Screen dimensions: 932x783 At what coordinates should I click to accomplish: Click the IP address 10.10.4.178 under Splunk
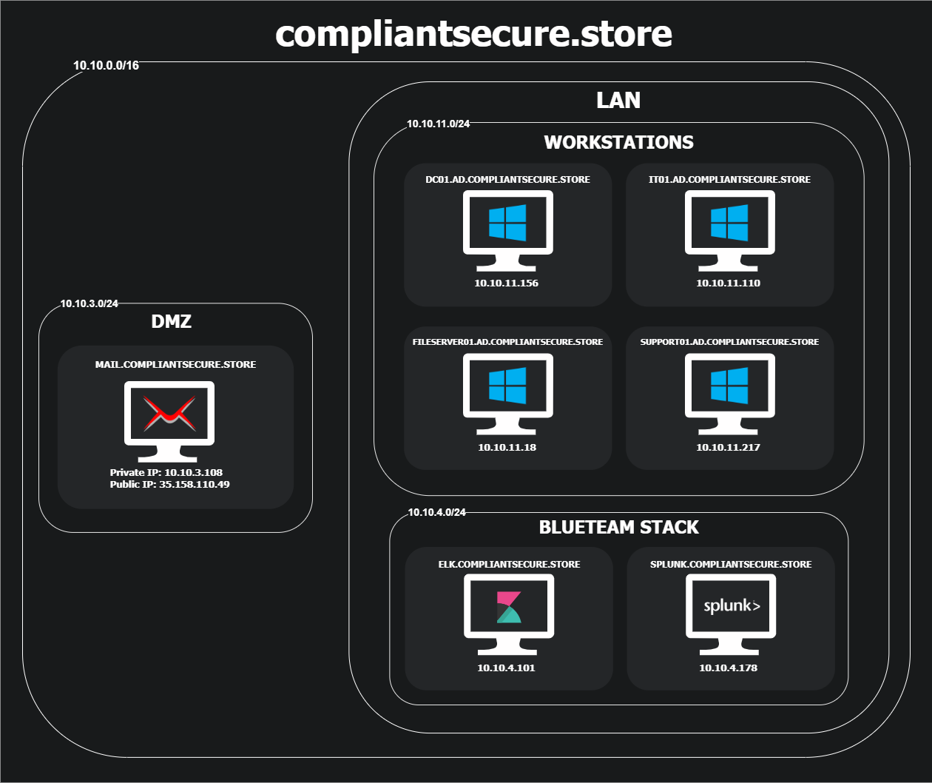tap(729, 668)
